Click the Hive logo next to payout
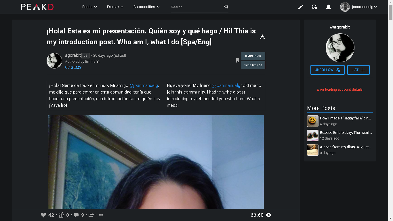The image size is (393, 221). click(x=268, y=215)
